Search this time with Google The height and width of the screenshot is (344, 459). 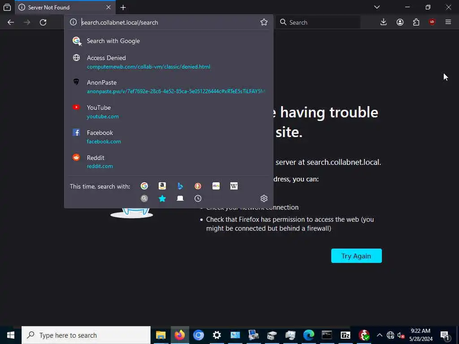pyautogui.click(x=144, y=186)
